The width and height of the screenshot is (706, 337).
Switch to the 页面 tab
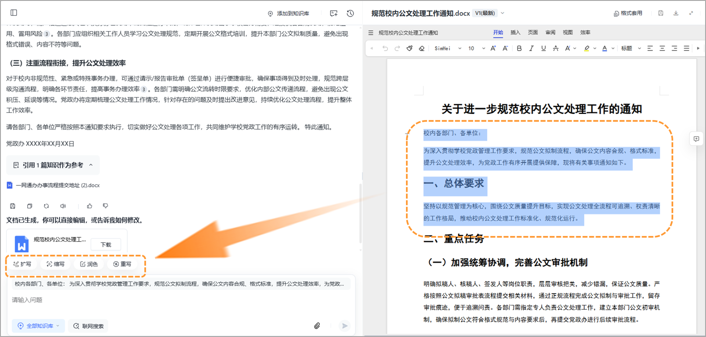[533, 33]
